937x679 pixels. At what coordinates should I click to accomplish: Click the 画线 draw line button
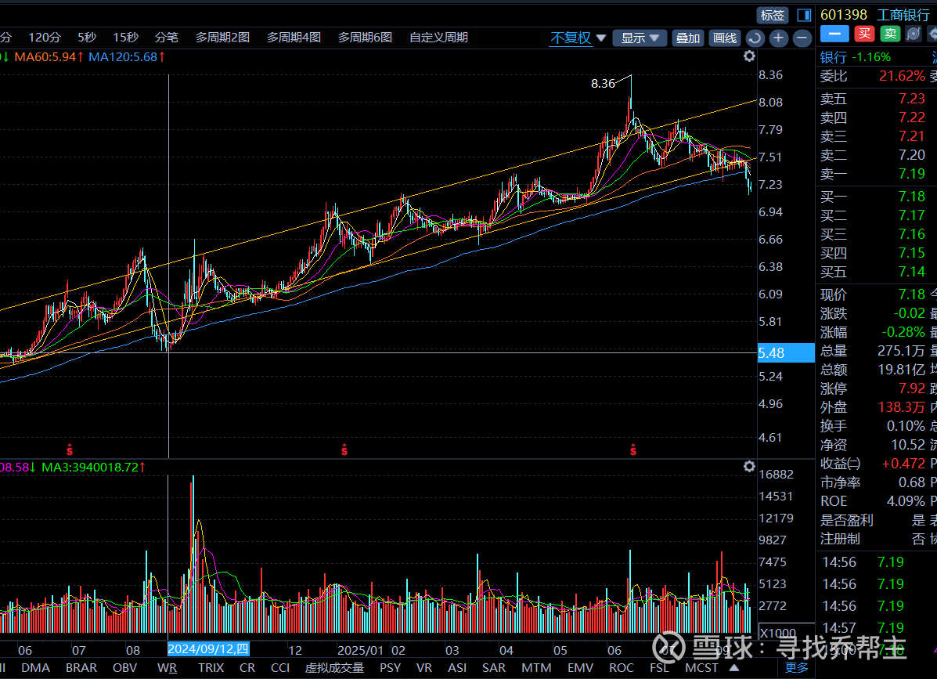pos(725,38)
